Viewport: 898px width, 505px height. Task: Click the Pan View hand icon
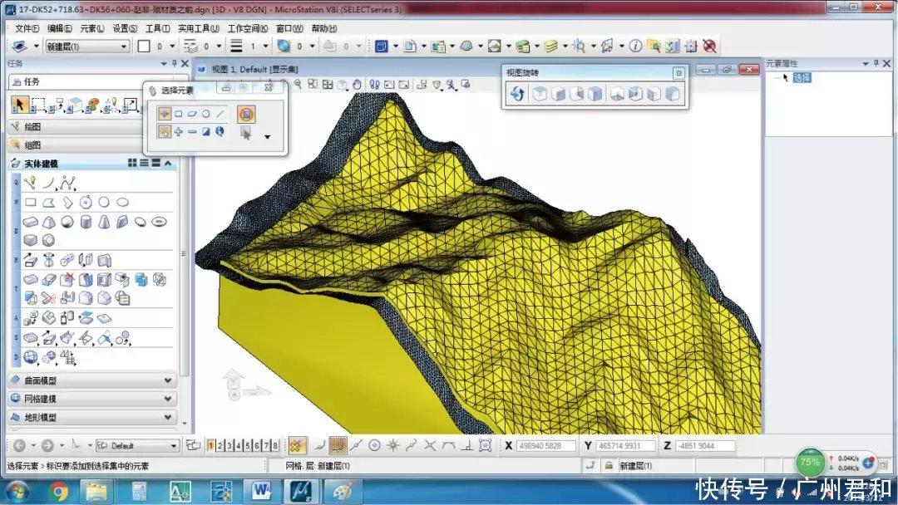click(x=358, y=85)
